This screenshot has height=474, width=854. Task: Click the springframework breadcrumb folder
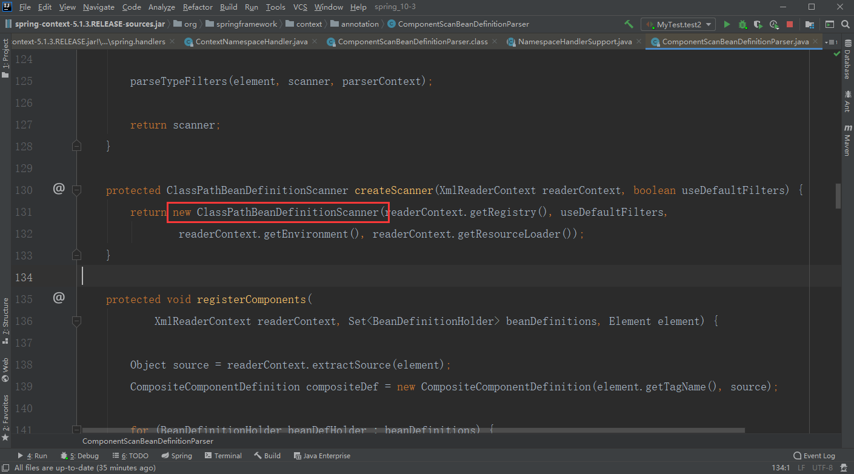coord(241,24)
